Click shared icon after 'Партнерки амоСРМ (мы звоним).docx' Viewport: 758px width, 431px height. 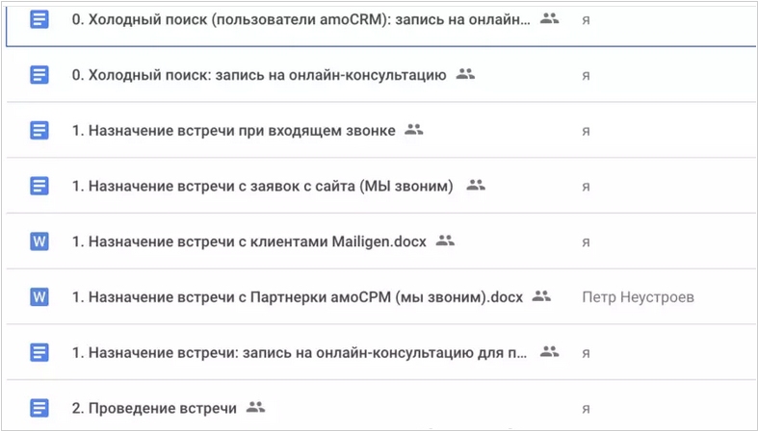[541, 296]
